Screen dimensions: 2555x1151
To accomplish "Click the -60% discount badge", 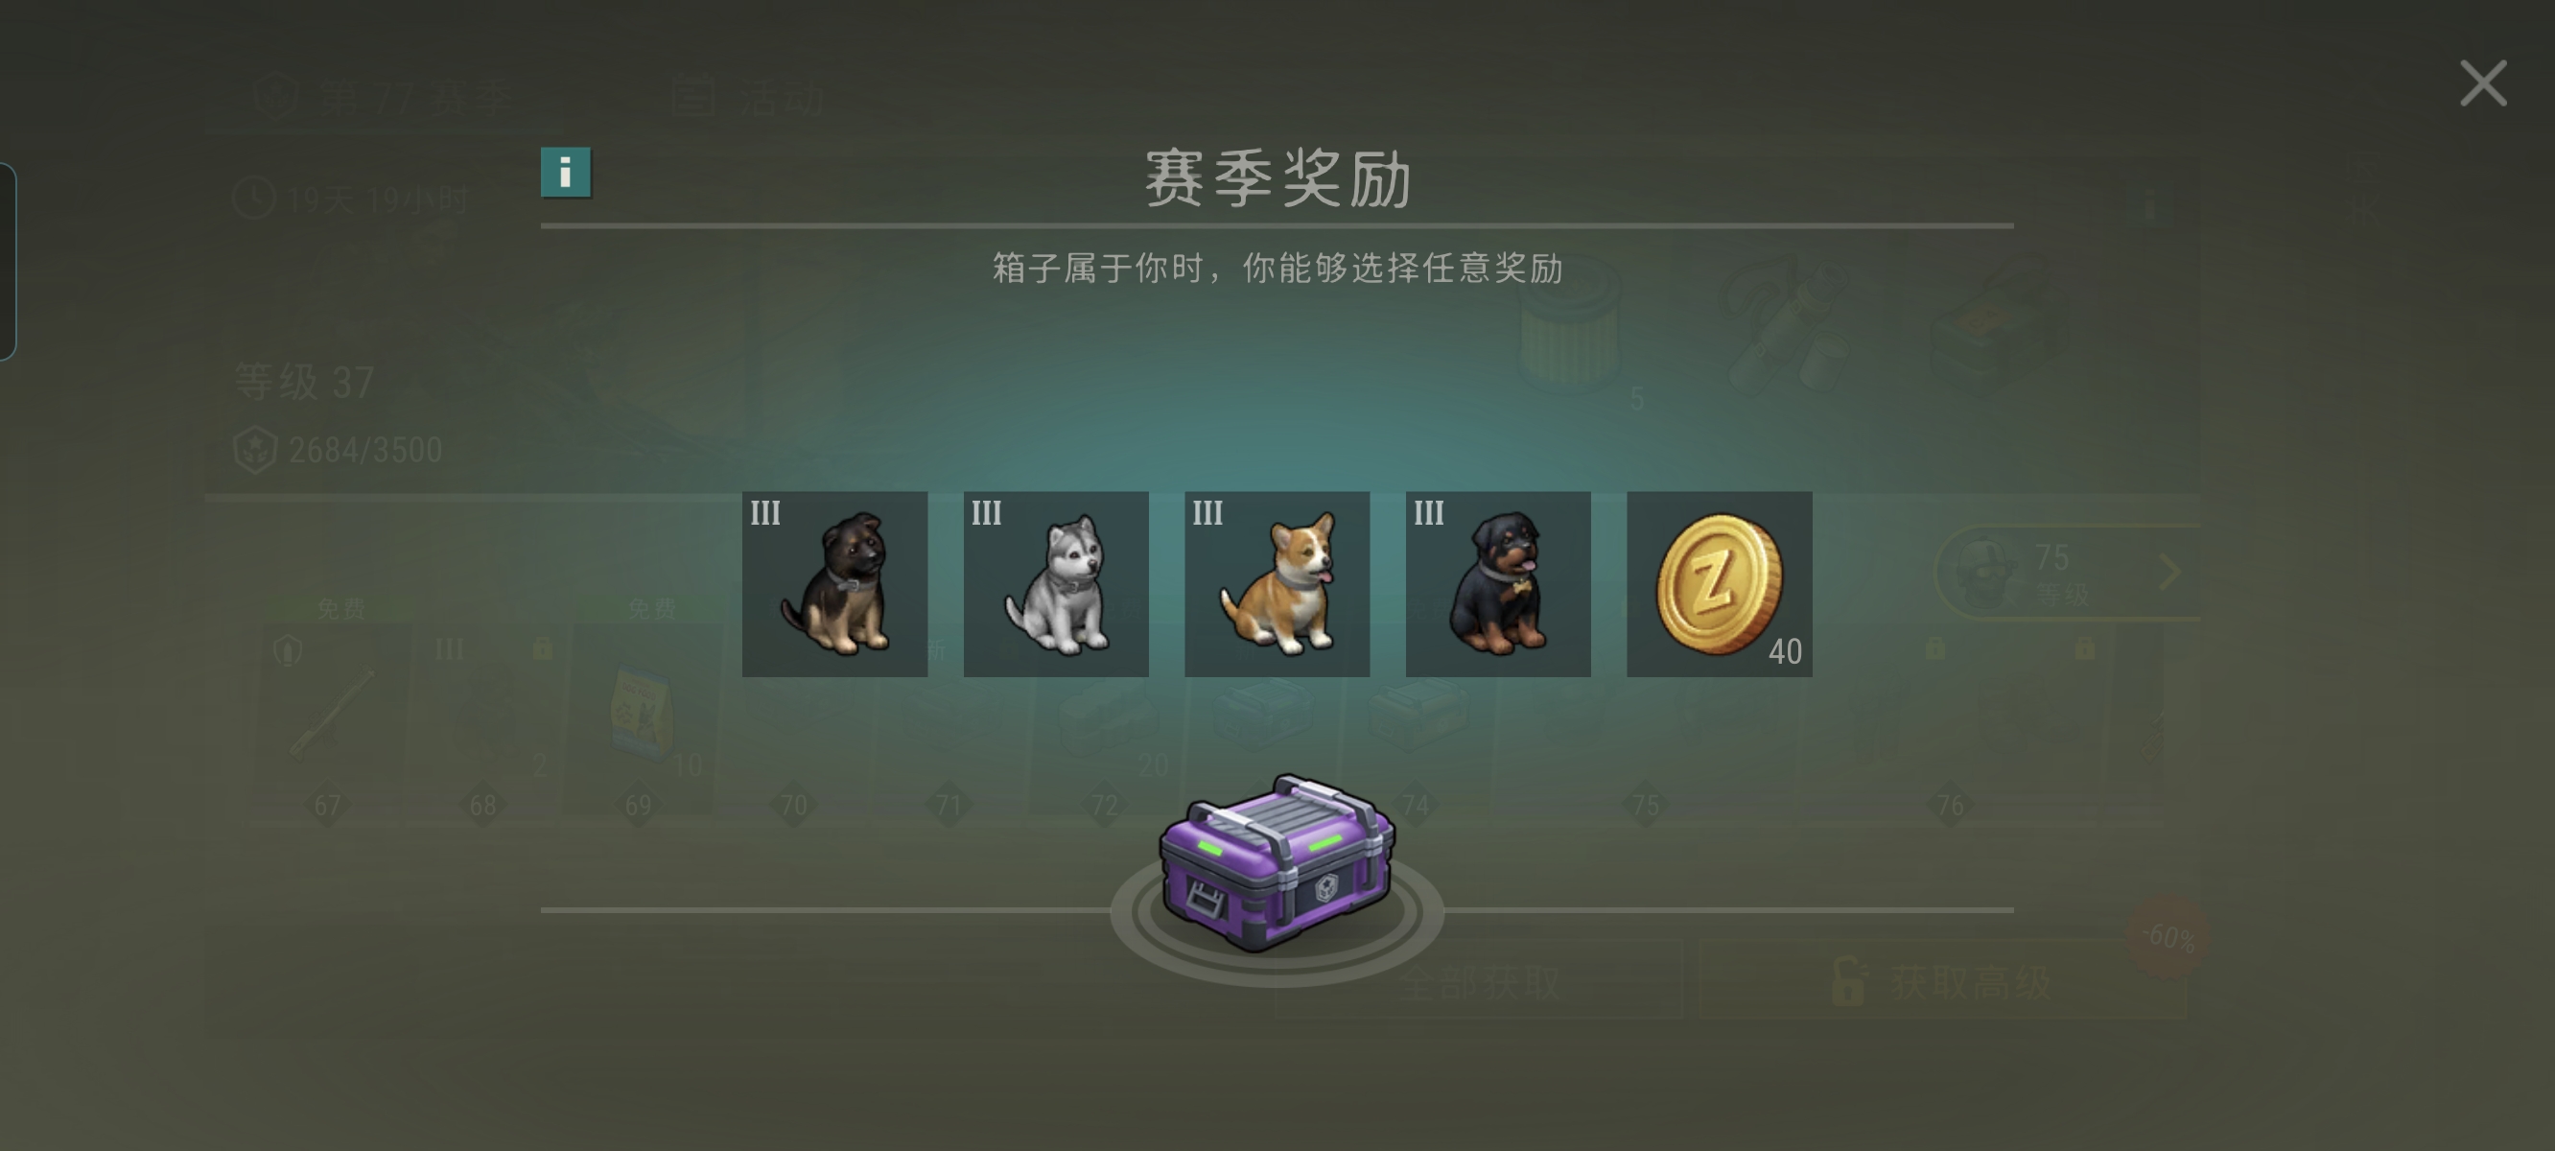I will click(x=2168, y=937).
